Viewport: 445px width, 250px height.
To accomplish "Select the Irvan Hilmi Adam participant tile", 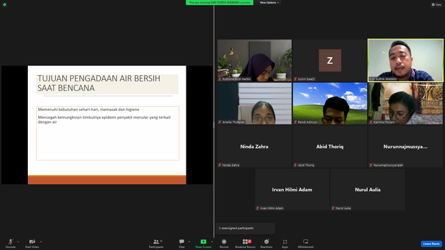I will (x=292, y=190).
